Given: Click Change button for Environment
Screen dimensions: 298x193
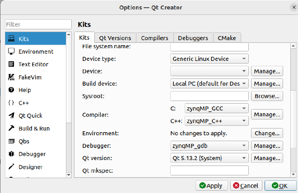Looking at the screenshot, I should point(267,133).
